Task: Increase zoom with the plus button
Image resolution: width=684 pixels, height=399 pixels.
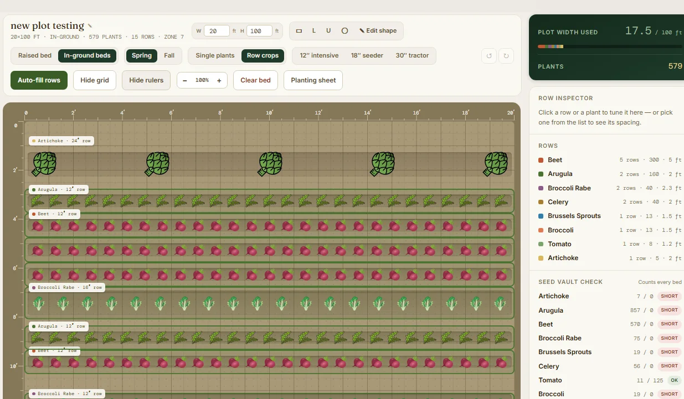Action: (219, 80)
